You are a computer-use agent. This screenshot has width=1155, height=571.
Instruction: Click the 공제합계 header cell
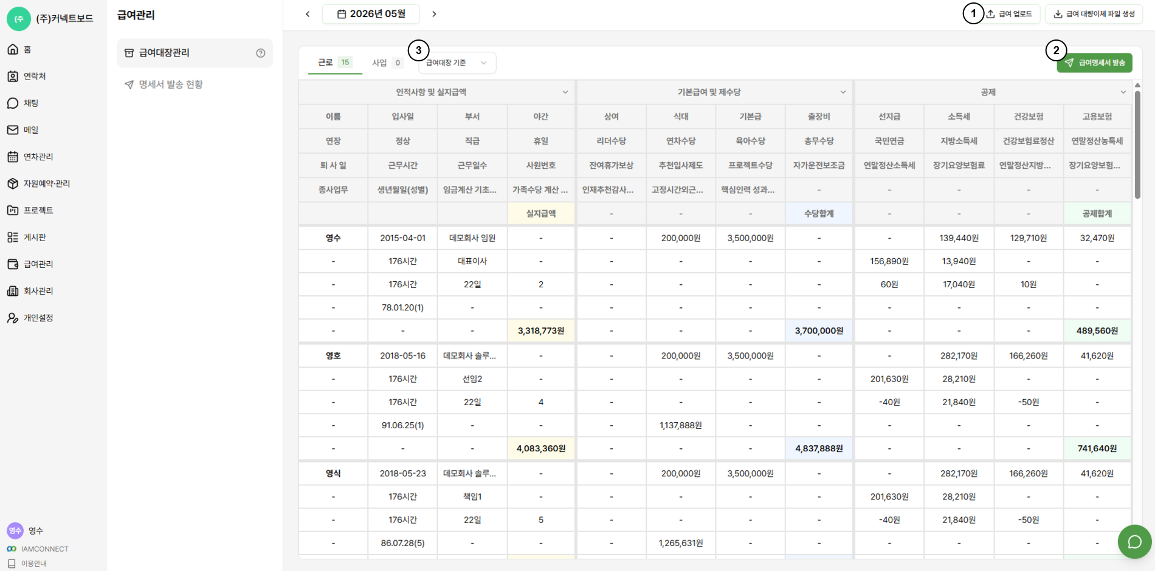(x=1097, y=214)
